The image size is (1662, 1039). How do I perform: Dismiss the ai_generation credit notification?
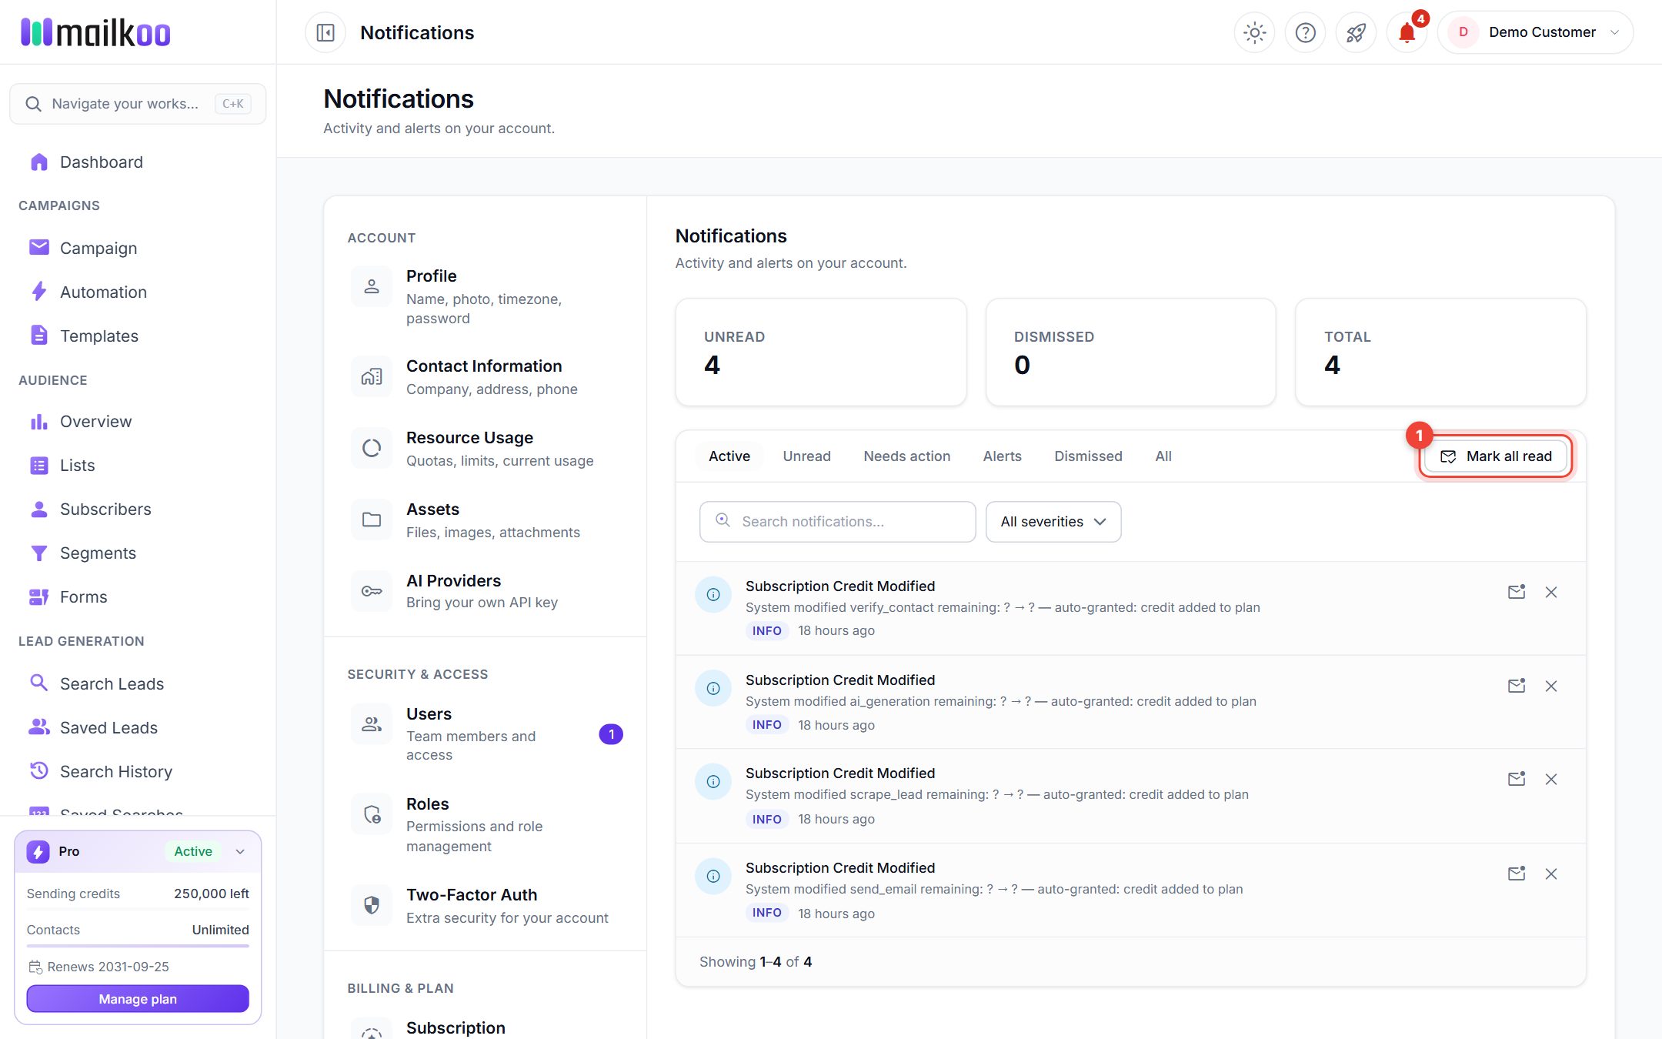[1551, 686]
